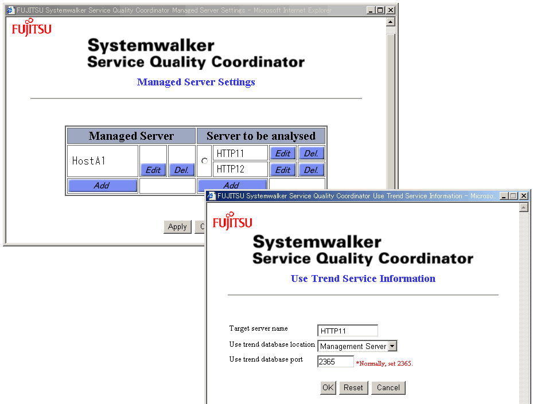The width and height of the screenshot is (533, 404).
Task: Click scroll-up arrow in Use Trend window
Action: pos(523,207)
